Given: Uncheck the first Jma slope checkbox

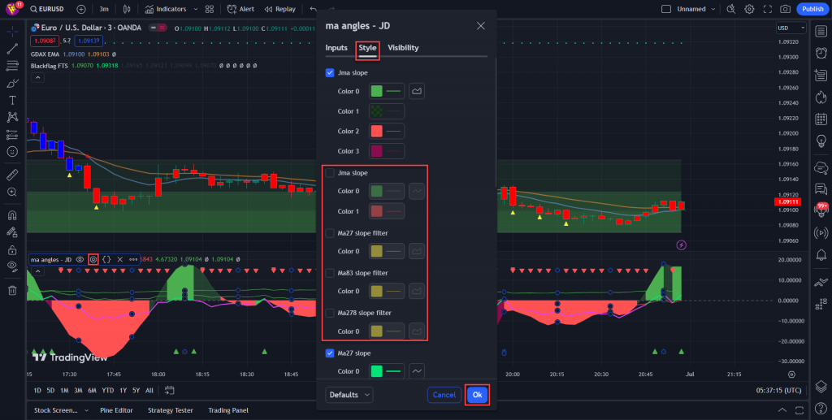Looking at the screenshot, I should click(330, 72).
